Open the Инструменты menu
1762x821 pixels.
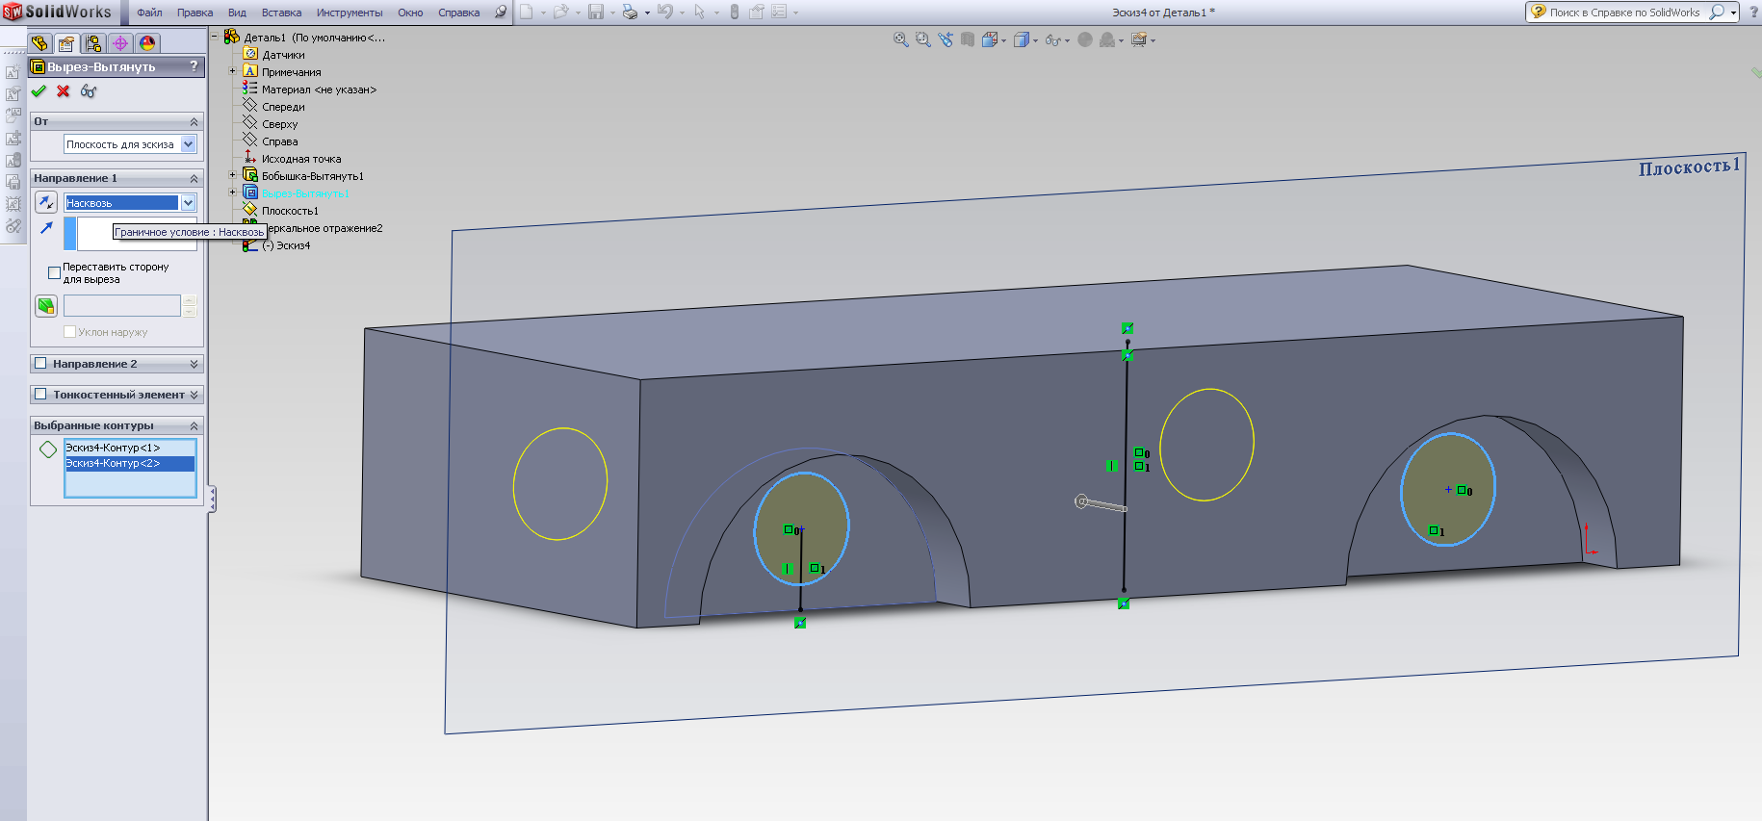pos(349,13)
